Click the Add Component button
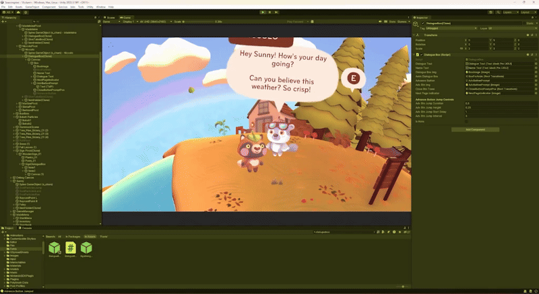 click(476, 129)
